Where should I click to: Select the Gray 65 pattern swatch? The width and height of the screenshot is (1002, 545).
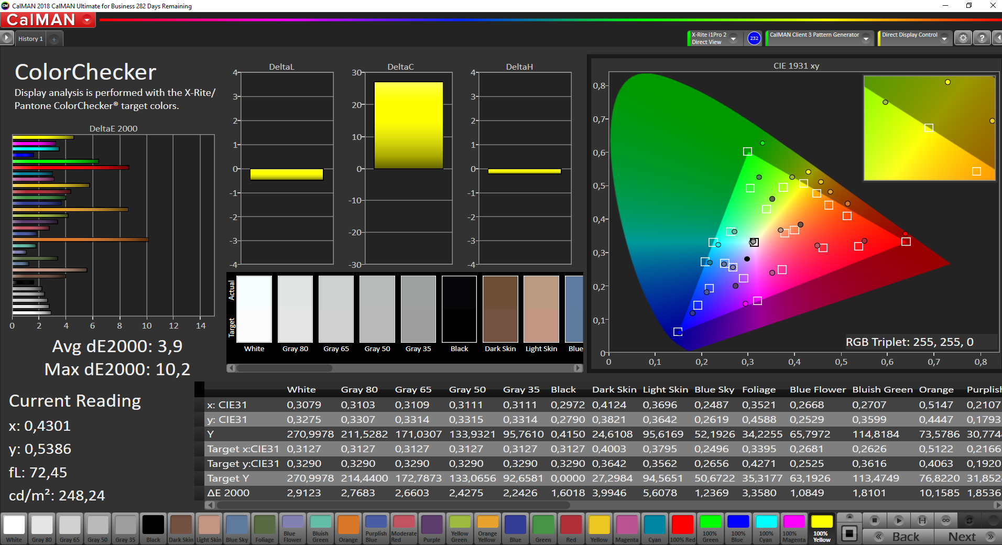[x=70, y=528]
